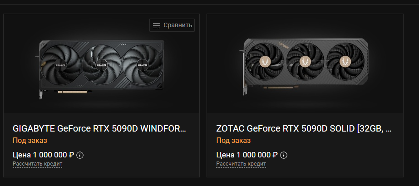Click the ruble symbol in the ZOTAC price
This screenshot has height=186, width=419.
click(275, 155)
